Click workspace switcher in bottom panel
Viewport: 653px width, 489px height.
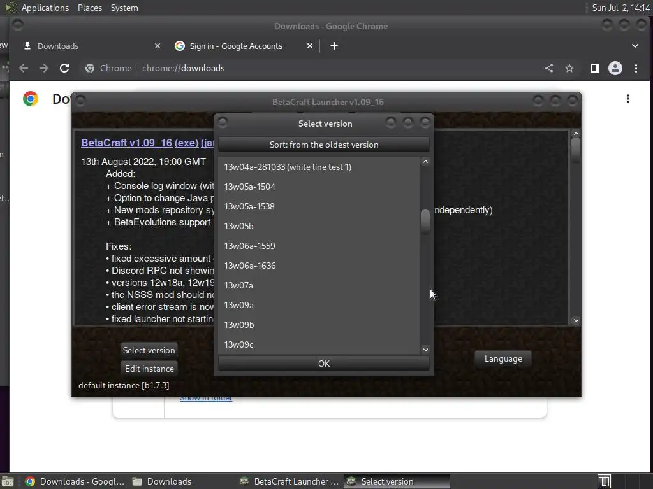coord(604,481)
